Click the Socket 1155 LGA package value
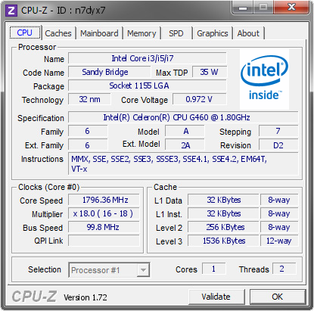The image size is (314, 311). (148, 86)
